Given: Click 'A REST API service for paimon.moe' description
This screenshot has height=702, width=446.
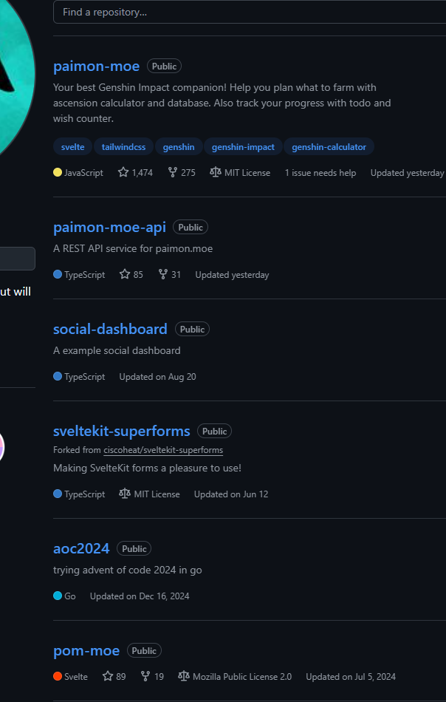Looking at the screenshot, I should click(133, 248).
